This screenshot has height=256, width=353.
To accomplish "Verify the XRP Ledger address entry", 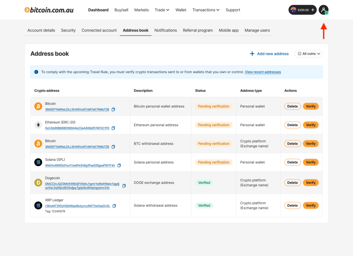I will click(x=311, y=205).
